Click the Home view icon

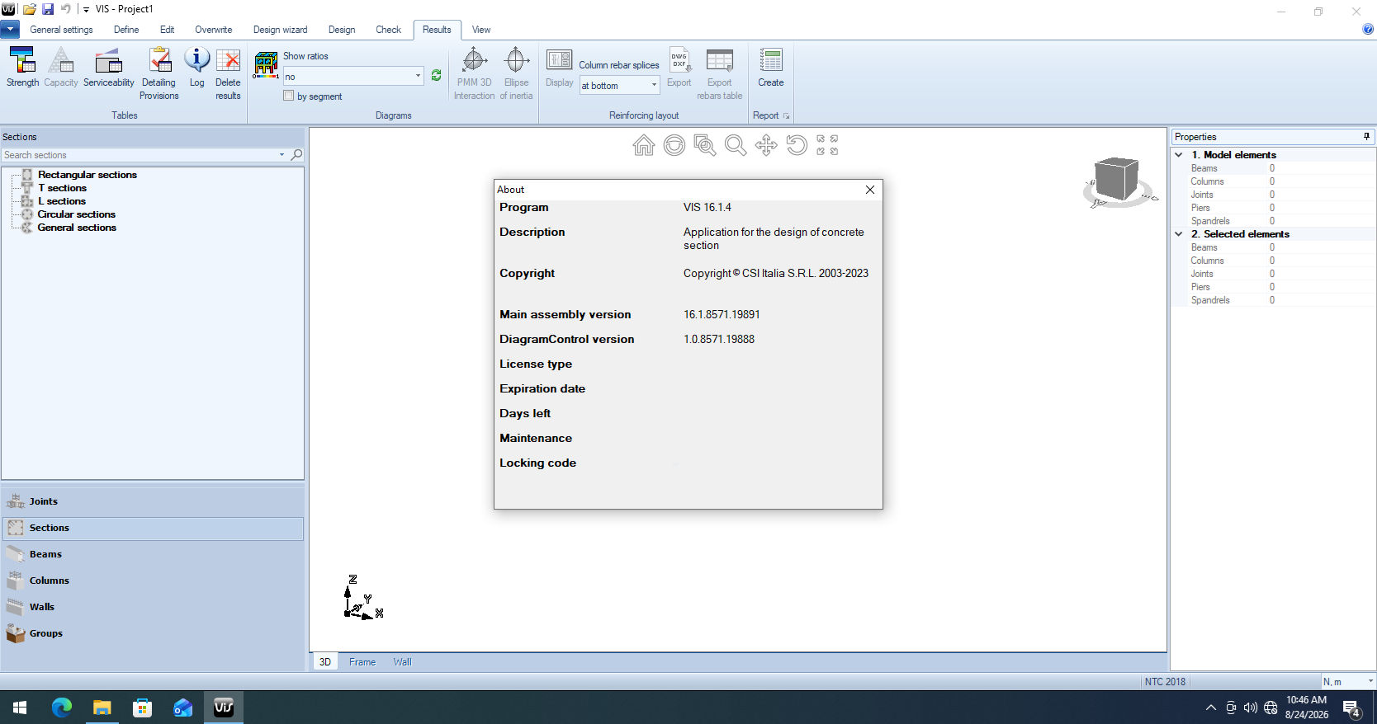click(644, 146)
